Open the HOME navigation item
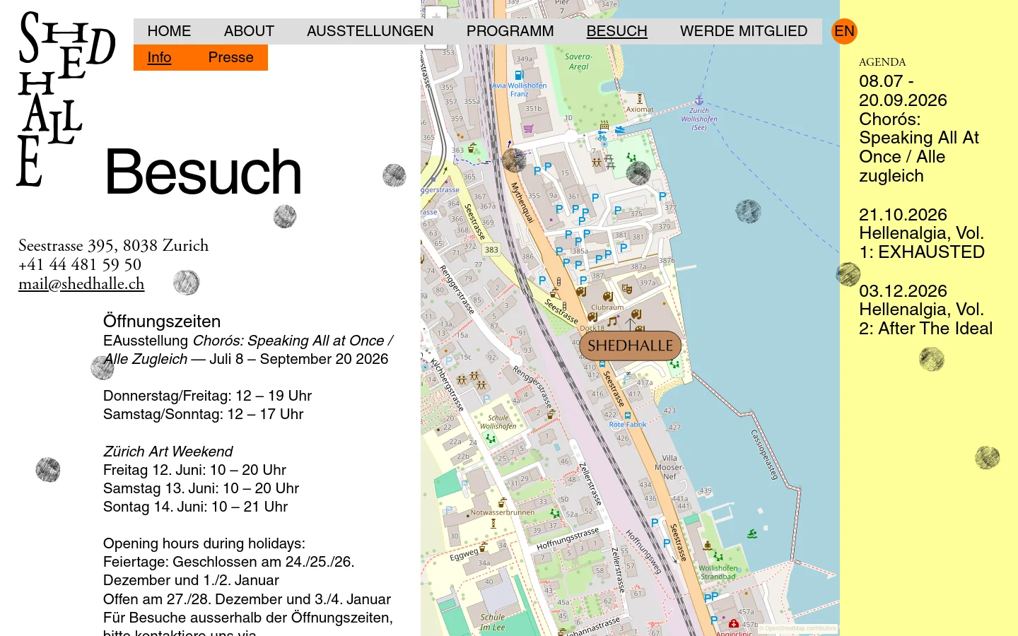Image resolution: width=1018 pixels, height=636 pixels. [x=169, y=31]
